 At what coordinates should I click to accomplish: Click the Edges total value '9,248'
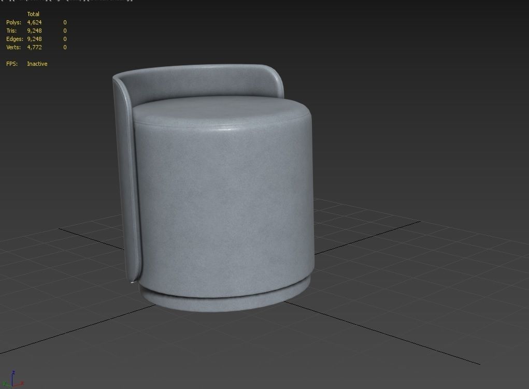[x=34, y=39]
